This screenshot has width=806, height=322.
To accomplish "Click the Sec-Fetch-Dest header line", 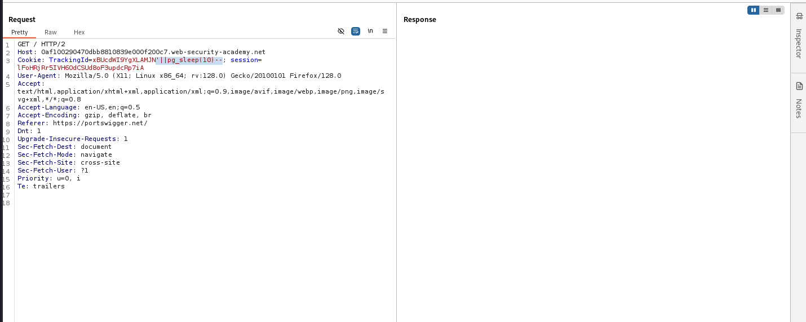I will [x=65, y=147].
